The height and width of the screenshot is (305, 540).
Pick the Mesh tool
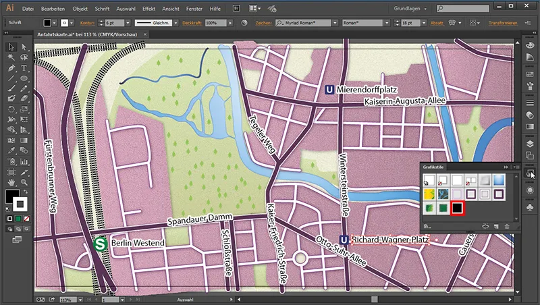[11, 140]
